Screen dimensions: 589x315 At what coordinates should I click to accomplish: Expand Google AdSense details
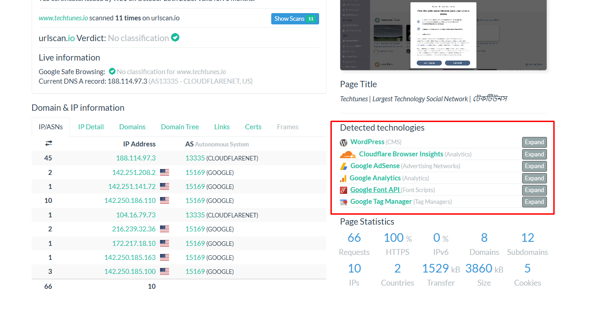pyautogui.click(x=534, y=166)
